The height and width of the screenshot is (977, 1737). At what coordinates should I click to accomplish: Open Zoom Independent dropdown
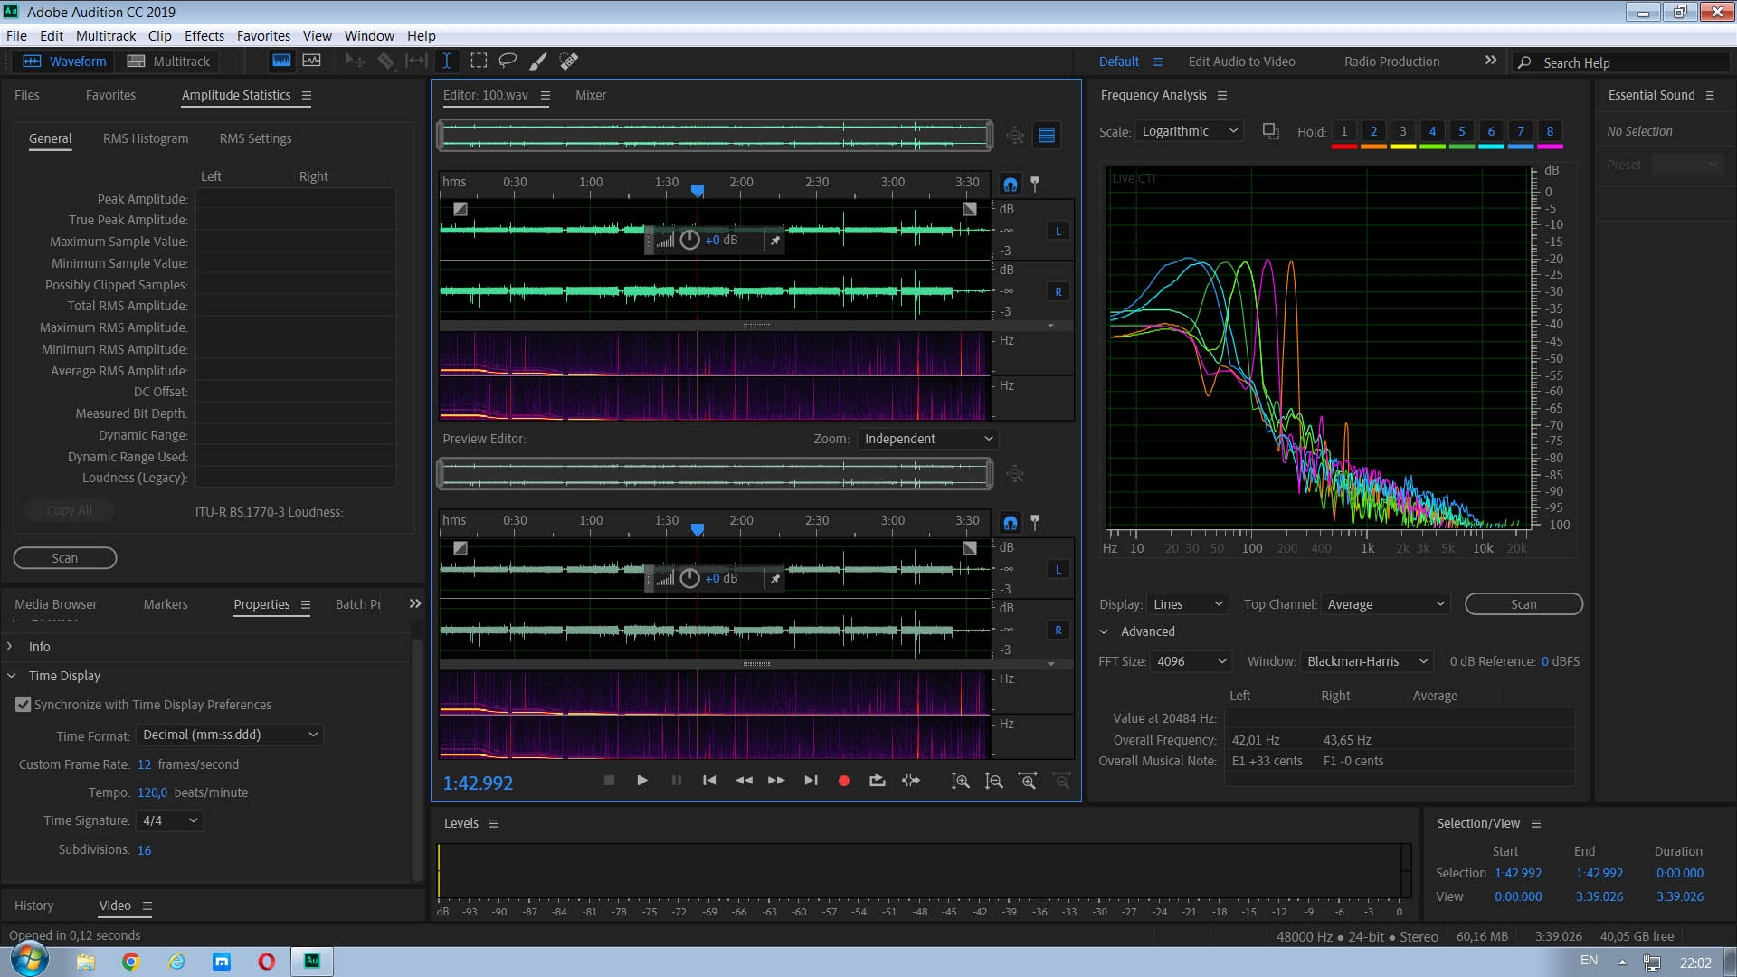pos(928,439)
